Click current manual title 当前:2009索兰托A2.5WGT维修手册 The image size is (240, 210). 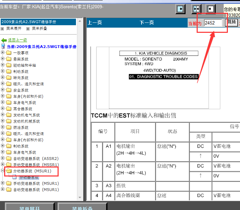click(42, 47)
